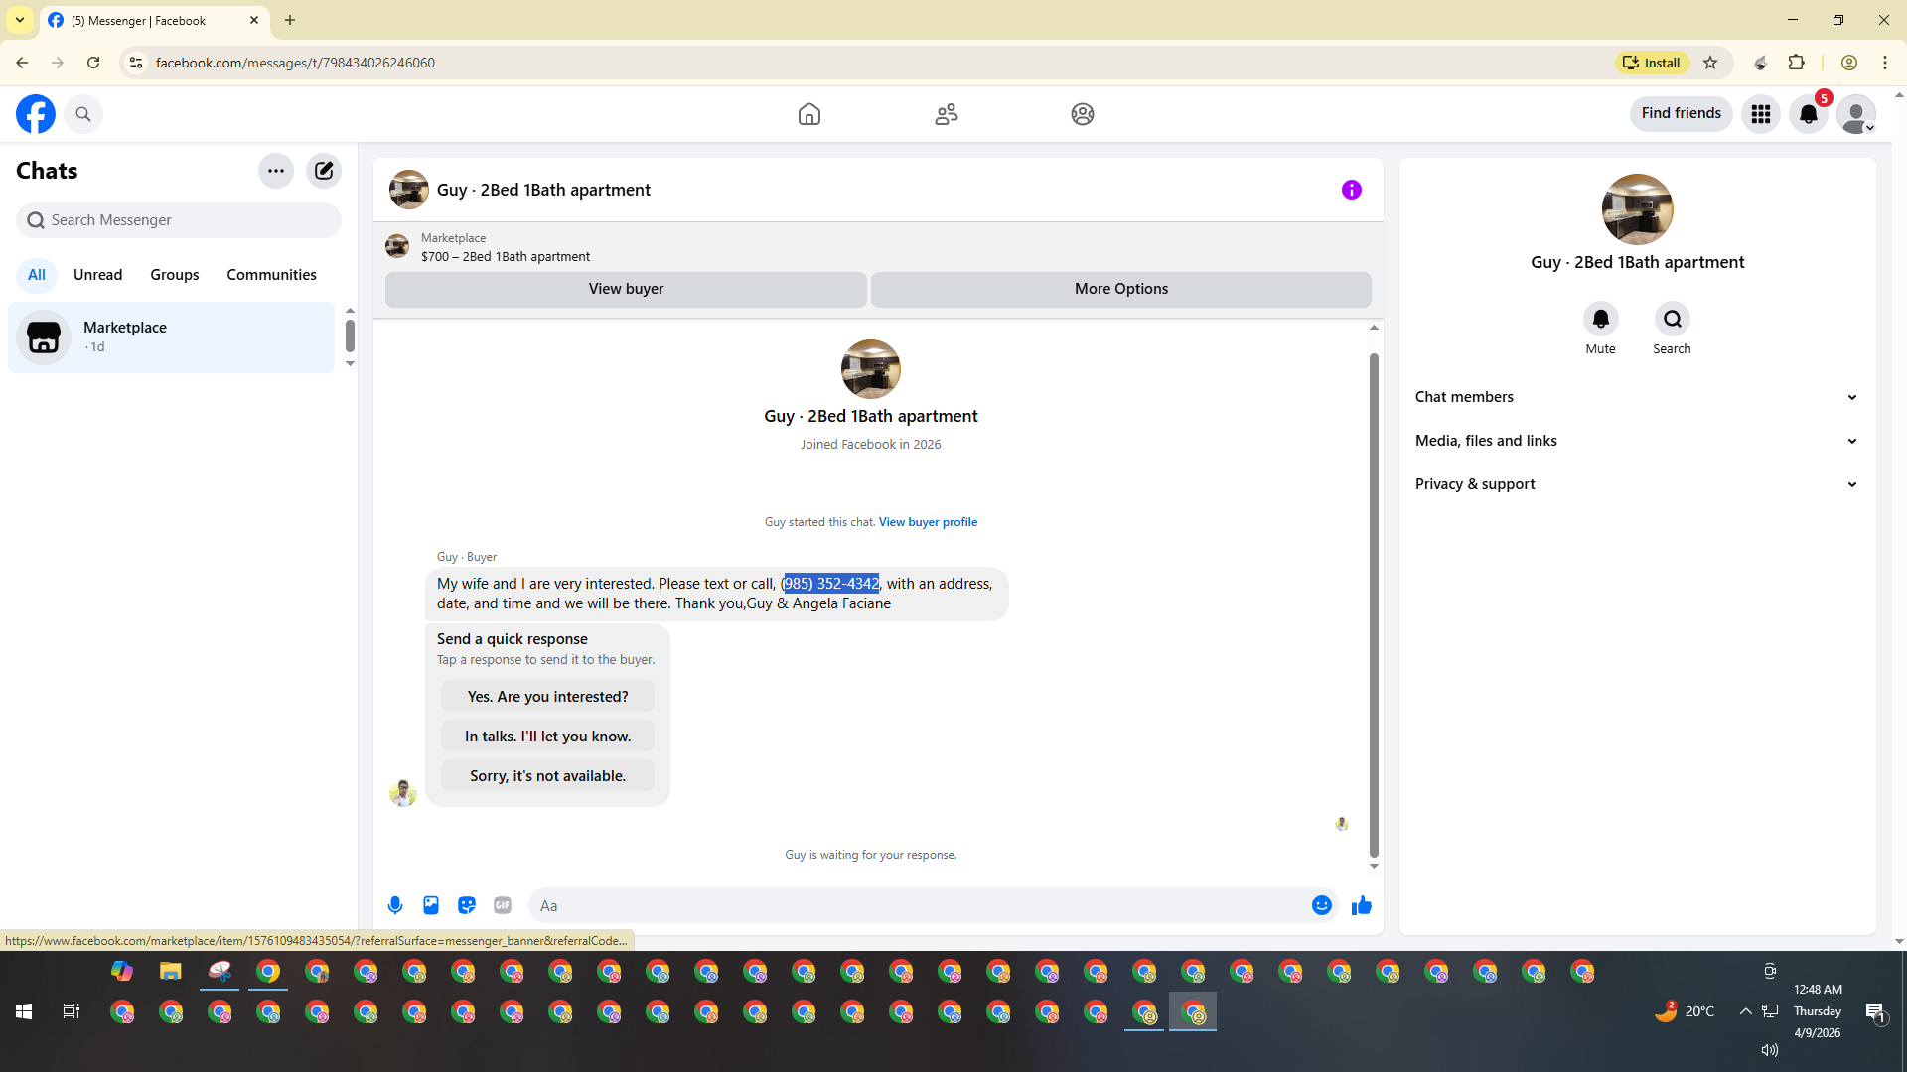Toggle conversation information panel
Image resolution: width=1907 pixels, height=1072 pixels.
click(1352, 190)
